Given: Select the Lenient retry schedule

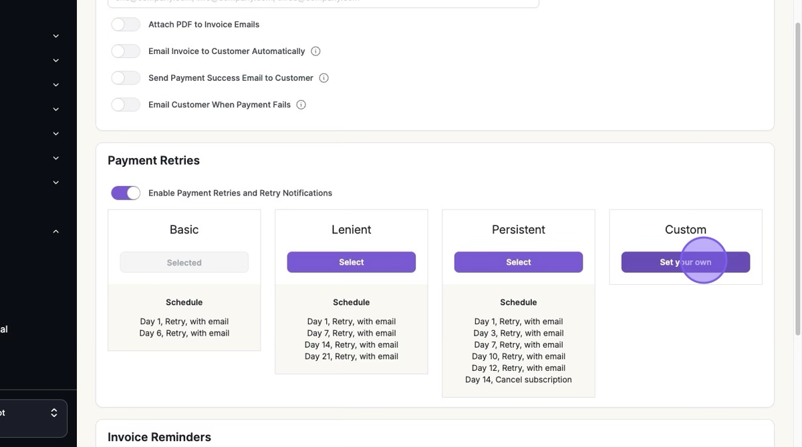Looking at the screenshot, I should [351, 262].
